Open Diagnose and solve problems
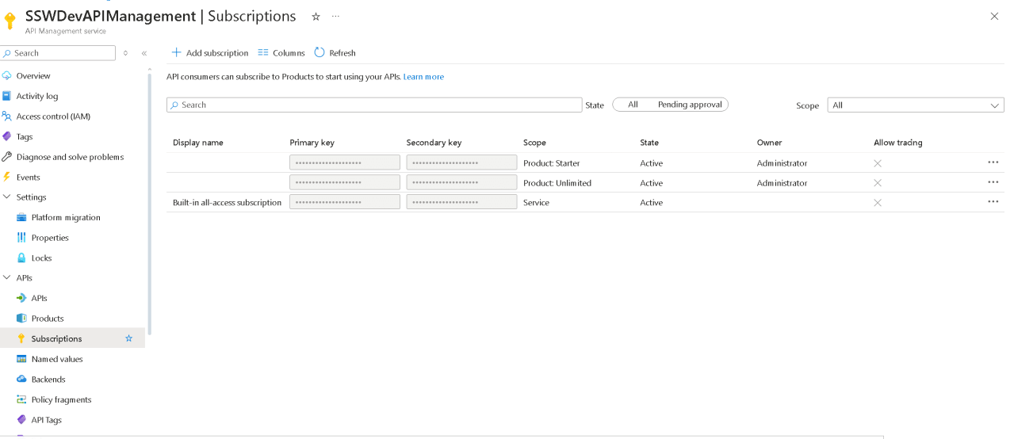Screen dimensions: 1014x439 tap(70, 157)
